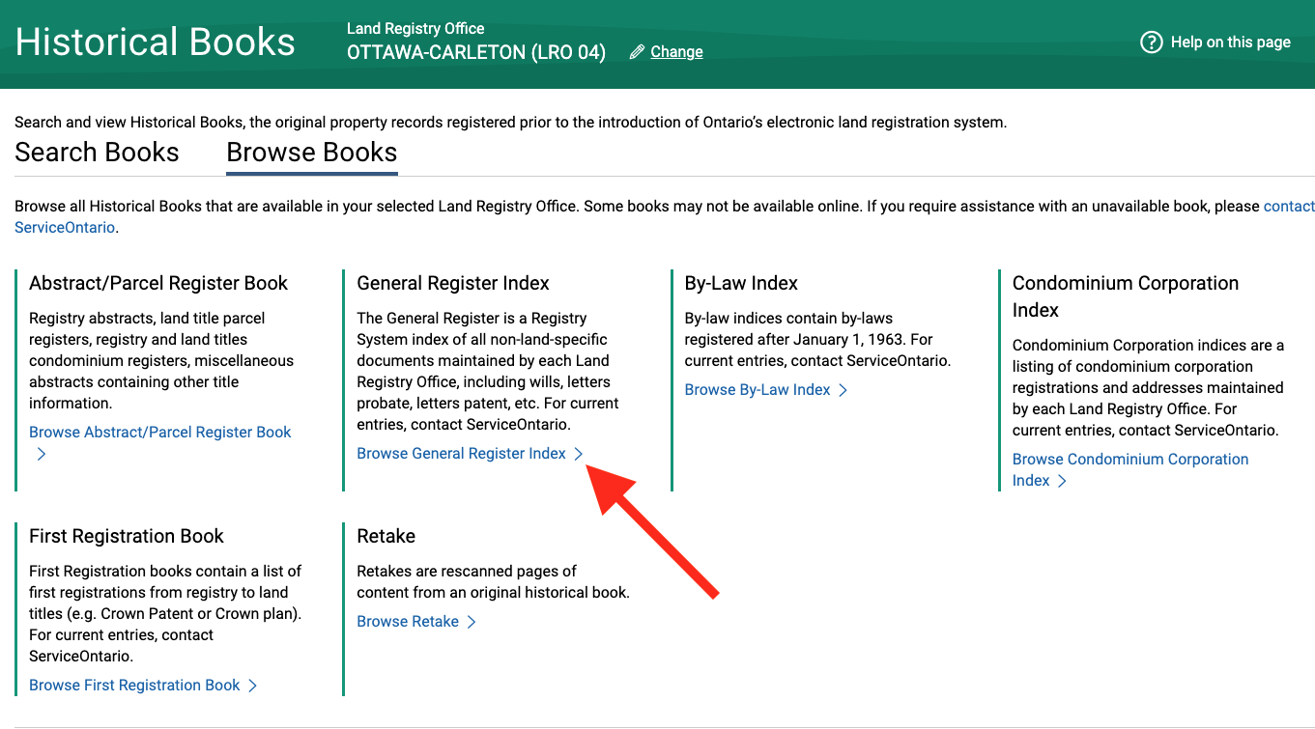Switch to the Search Books tab
The width and height of the screenshot is (1315, 729).
(97, 153)
